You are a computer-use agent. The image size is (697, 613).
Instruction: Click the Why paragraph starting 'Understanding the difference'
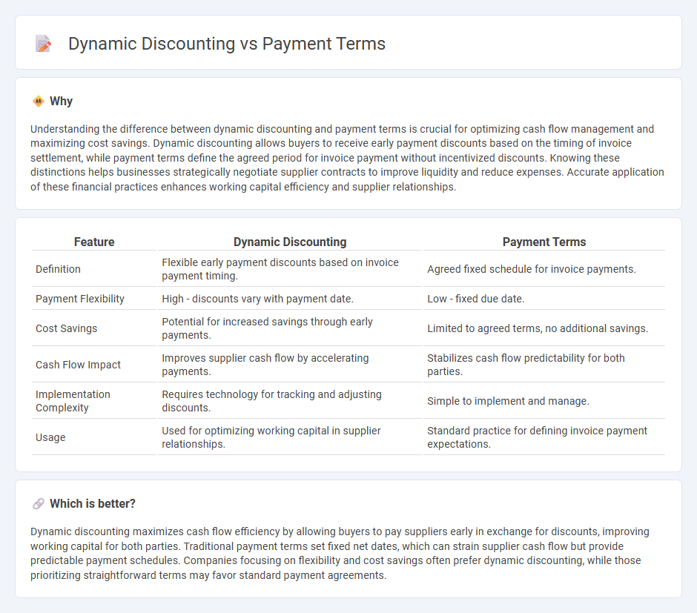[x=347, y=158]
